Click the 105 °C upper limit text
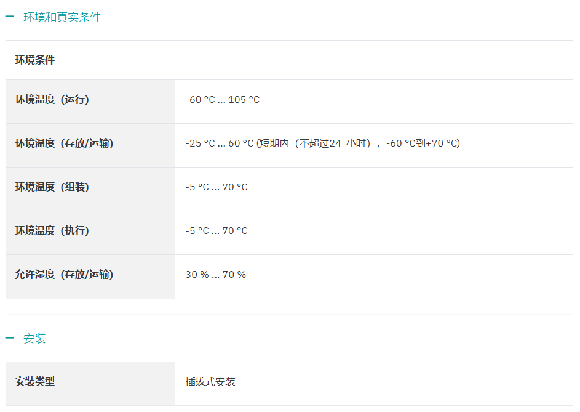Screen dimensions: 580x412 (244, 100)
